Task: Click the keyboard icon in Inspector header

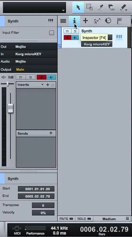Action: point(51,21)
